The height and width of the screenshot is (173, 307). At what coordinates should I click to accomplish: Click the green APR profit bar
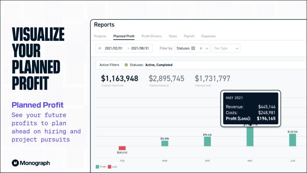tap(207, 141)
